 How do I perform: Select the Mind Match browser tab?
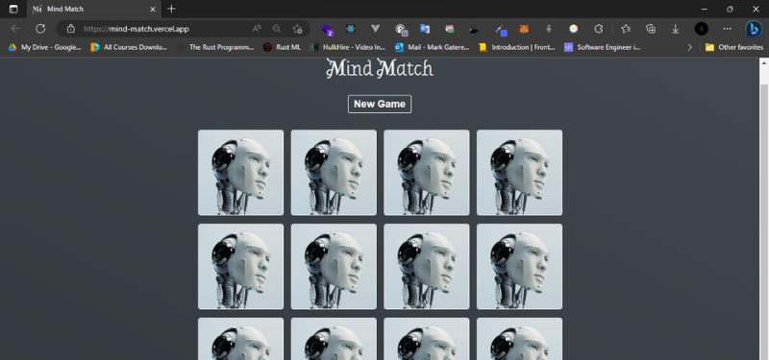pos(93,9)
